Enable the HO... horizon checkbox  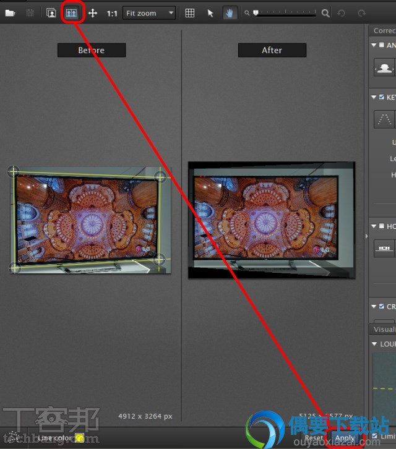(381, 226)
